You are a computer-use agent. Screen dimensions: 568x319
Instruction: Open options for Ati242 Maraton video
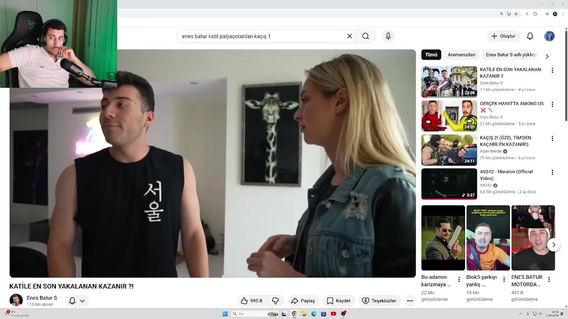click(552, 172)
